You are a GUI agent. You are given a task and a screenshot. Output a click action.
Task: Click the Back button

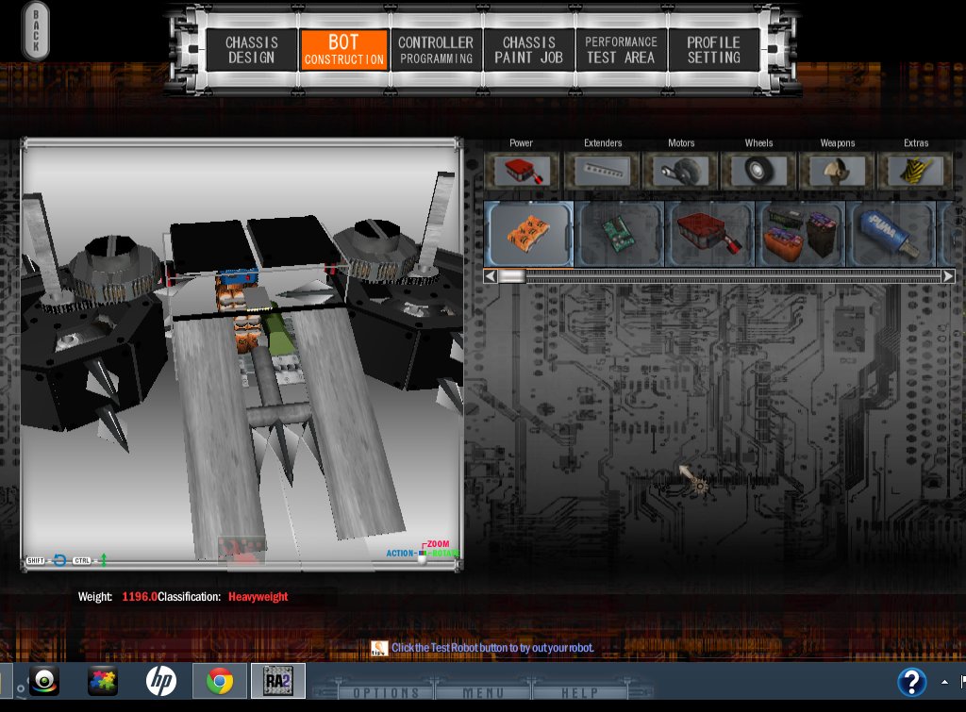click(x=36, y=30)
